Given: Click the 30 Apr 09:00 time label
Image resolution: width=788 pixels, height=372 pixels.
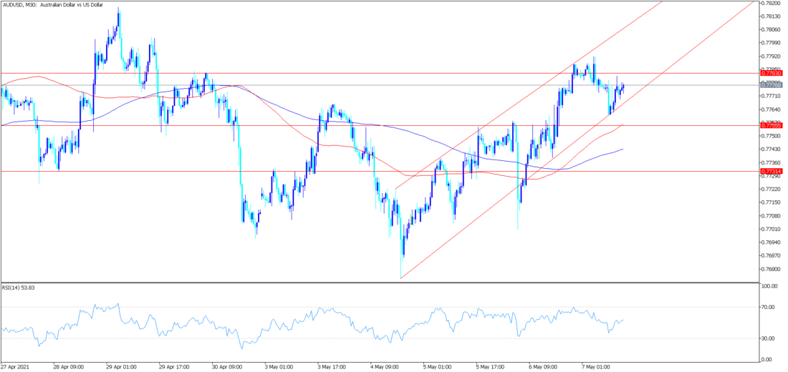Looking at the screenshot, I should point(228,366).
